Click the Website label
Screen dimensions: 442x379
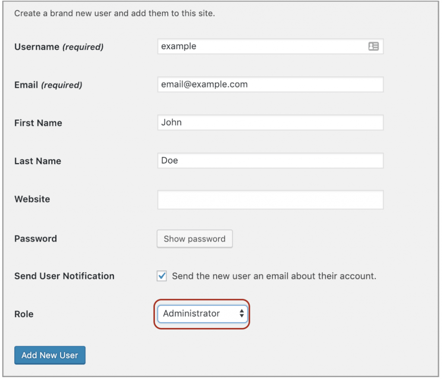pyautogui.click(x=32, y=199)
